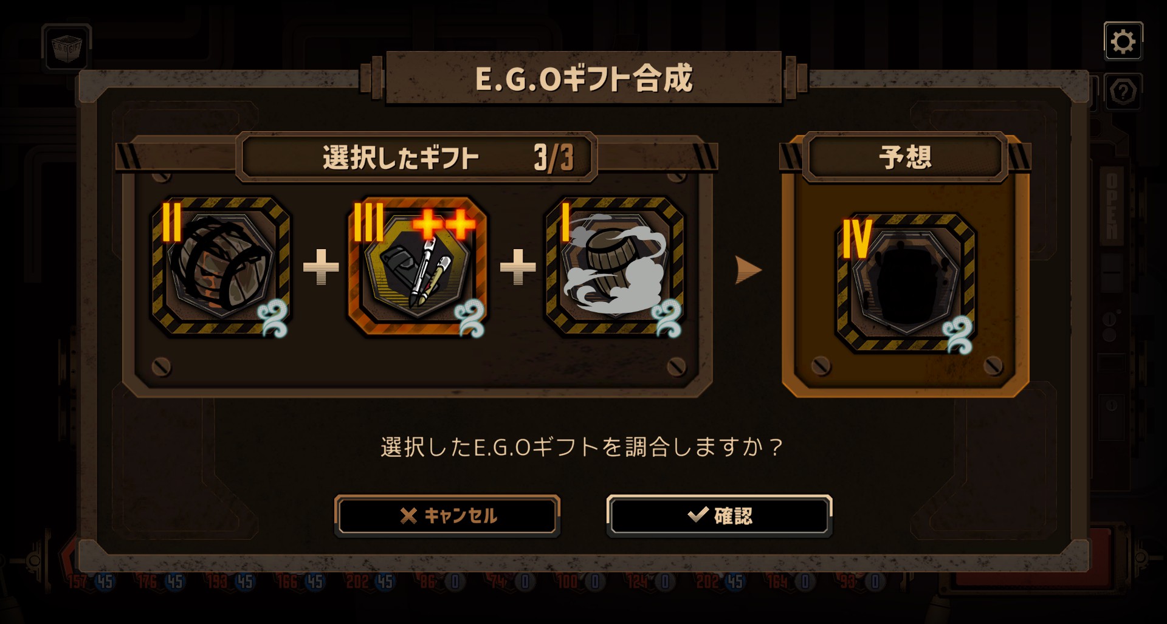Click the wind keyword icon on tier III gift

point(470,318)
